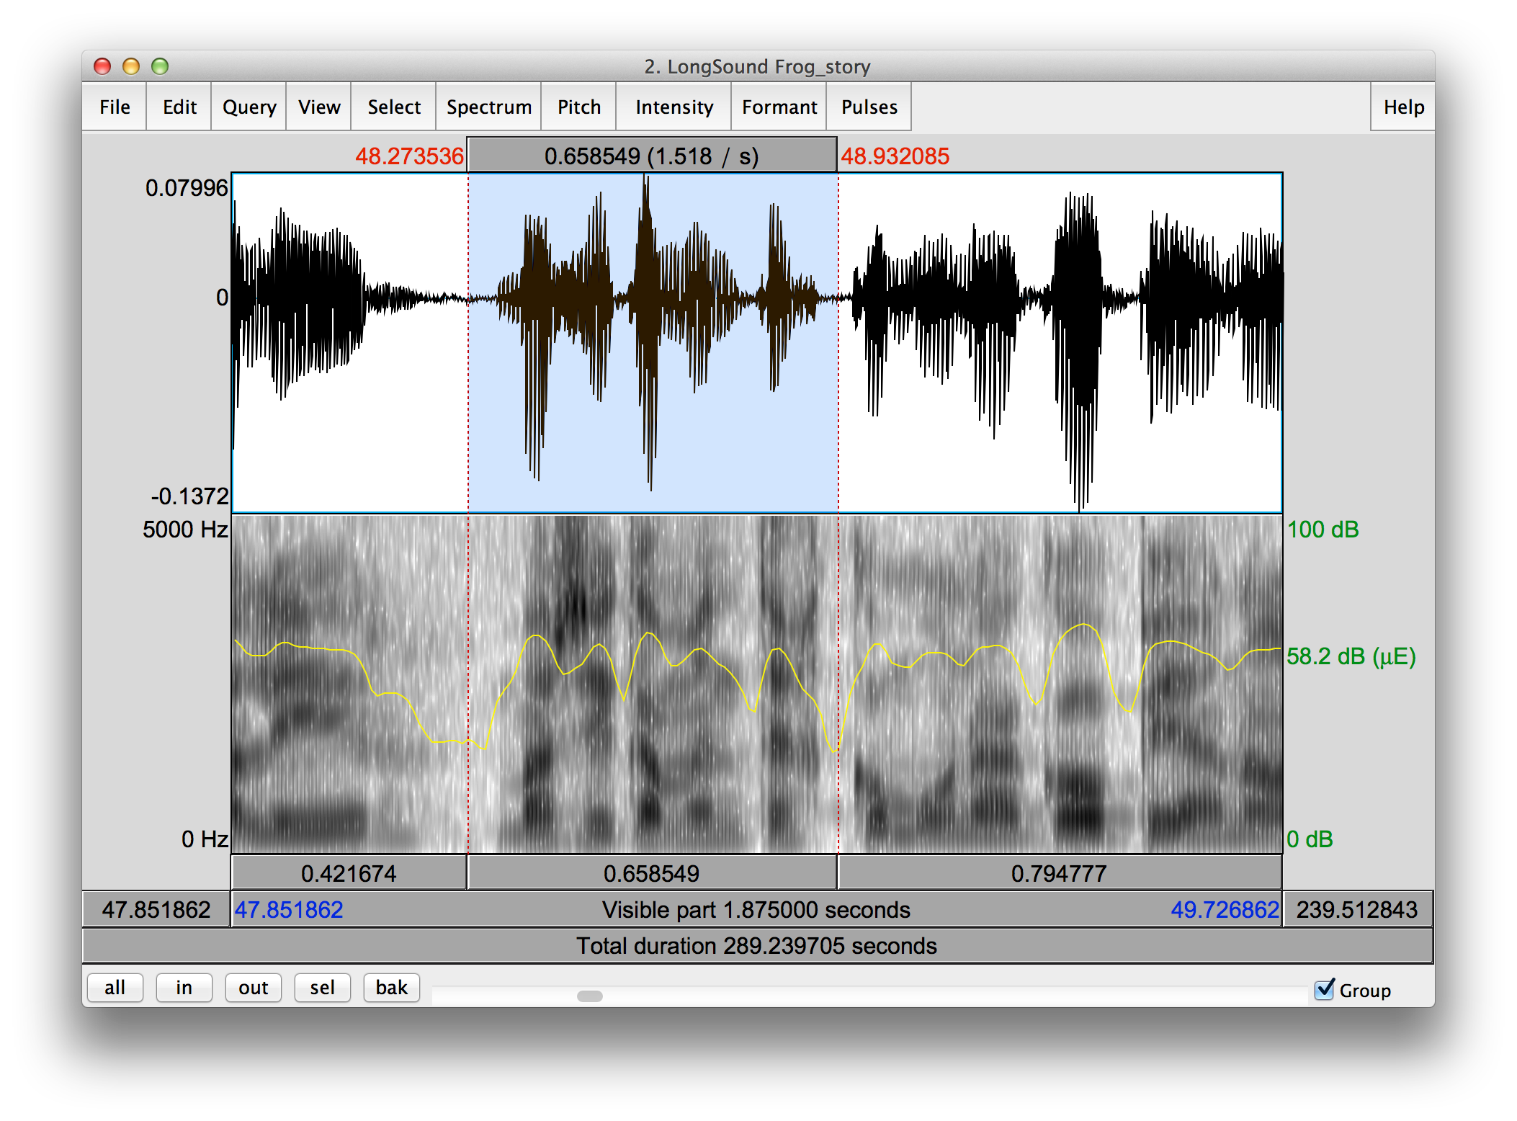Open the Edit menu
The height and width of the screenshot is (1121, 1517).
(x=179, y=107)
